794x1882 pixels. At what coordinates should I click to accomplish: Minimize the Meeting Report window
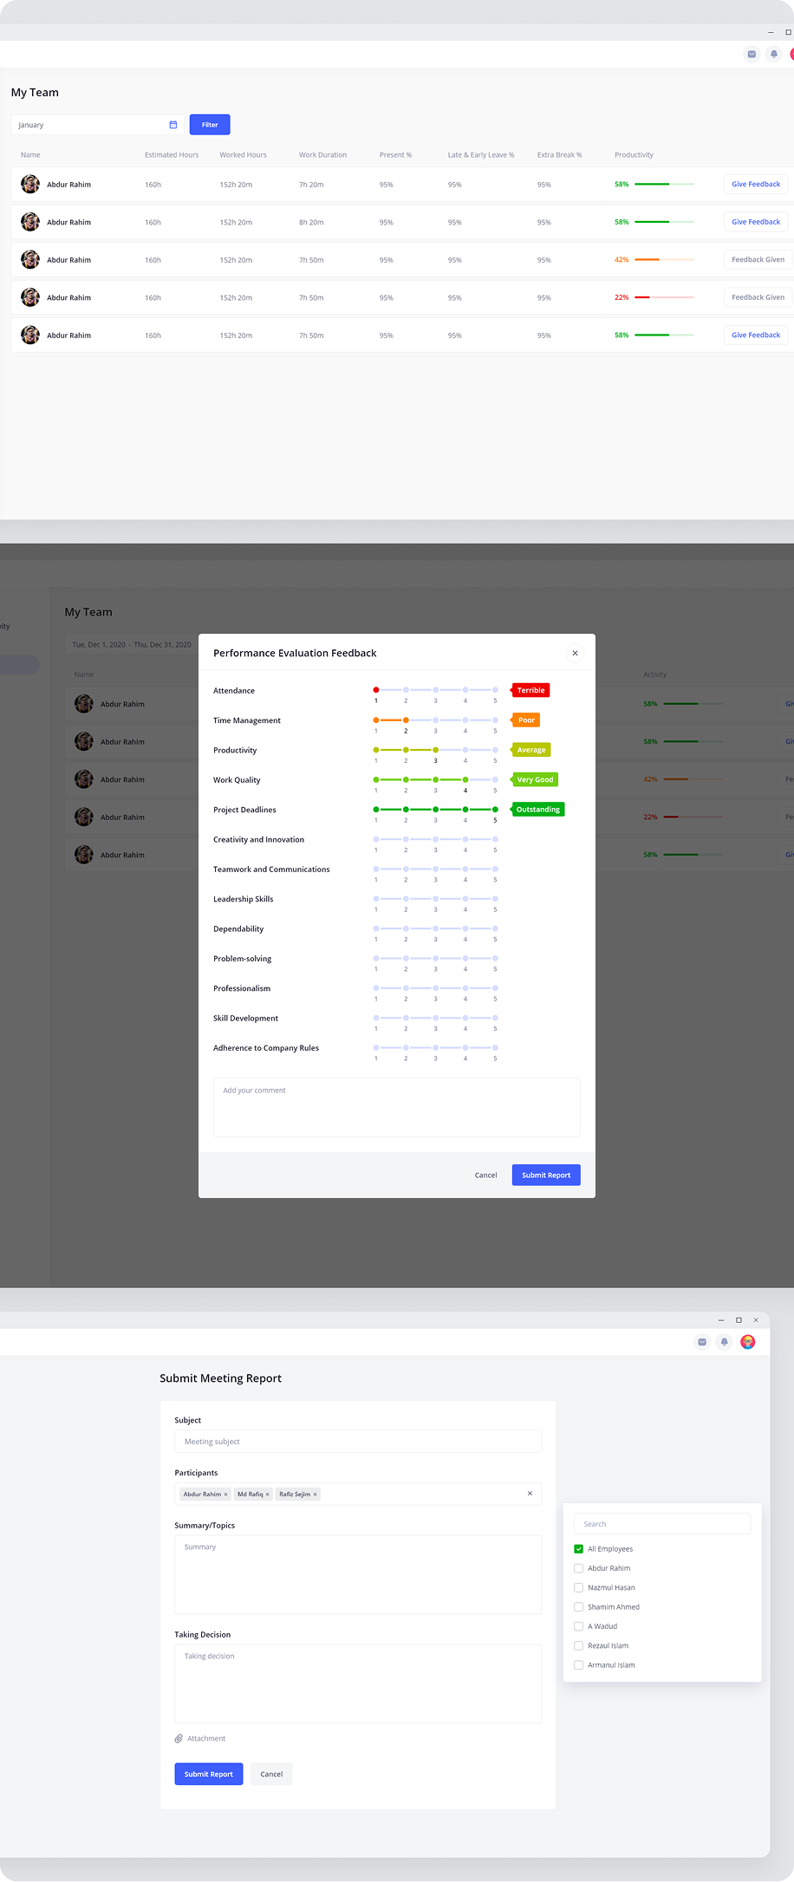click(x=721, y=1319)
